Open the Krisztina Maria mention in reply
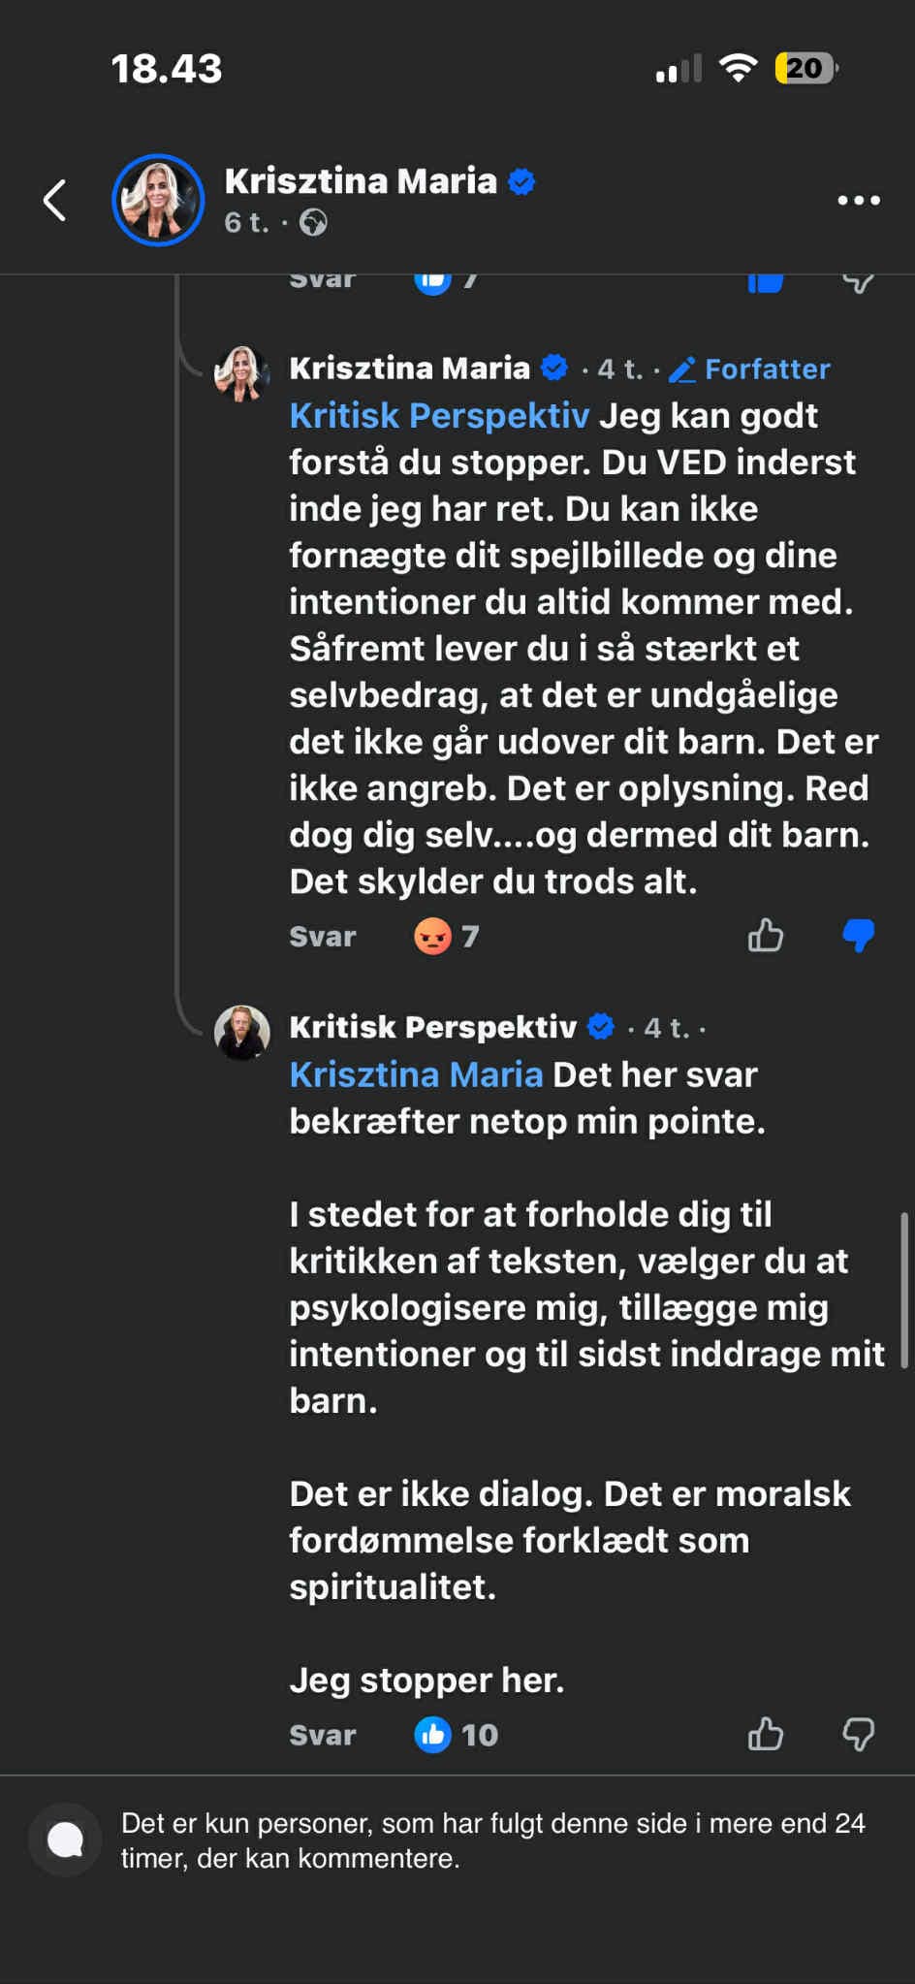 416,1074
